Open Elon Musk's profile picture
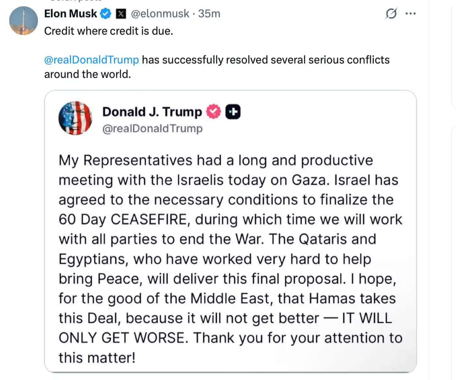Viewport: 456px width, 380px height. (23, 21)
